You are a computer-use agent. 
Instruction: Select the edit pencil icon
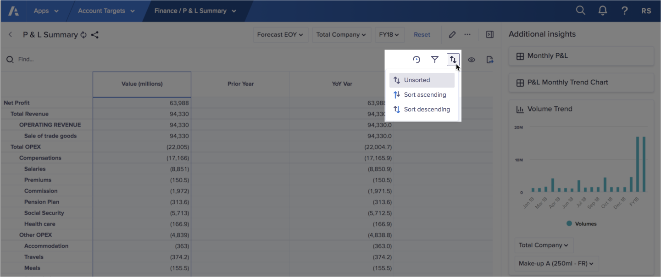click(x=452, y=34)
